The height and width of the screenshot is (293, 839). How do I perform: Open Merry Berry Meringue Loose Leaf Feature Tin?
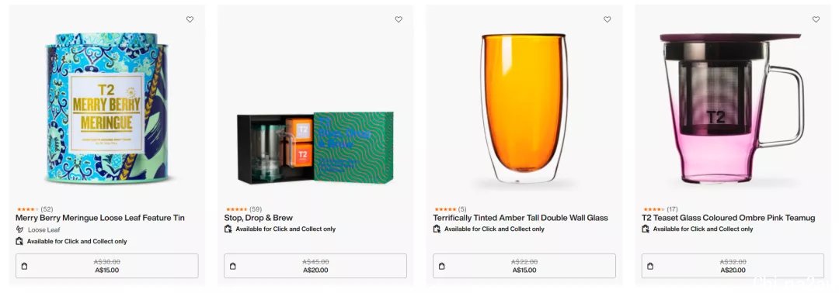[x=100, y=218]
